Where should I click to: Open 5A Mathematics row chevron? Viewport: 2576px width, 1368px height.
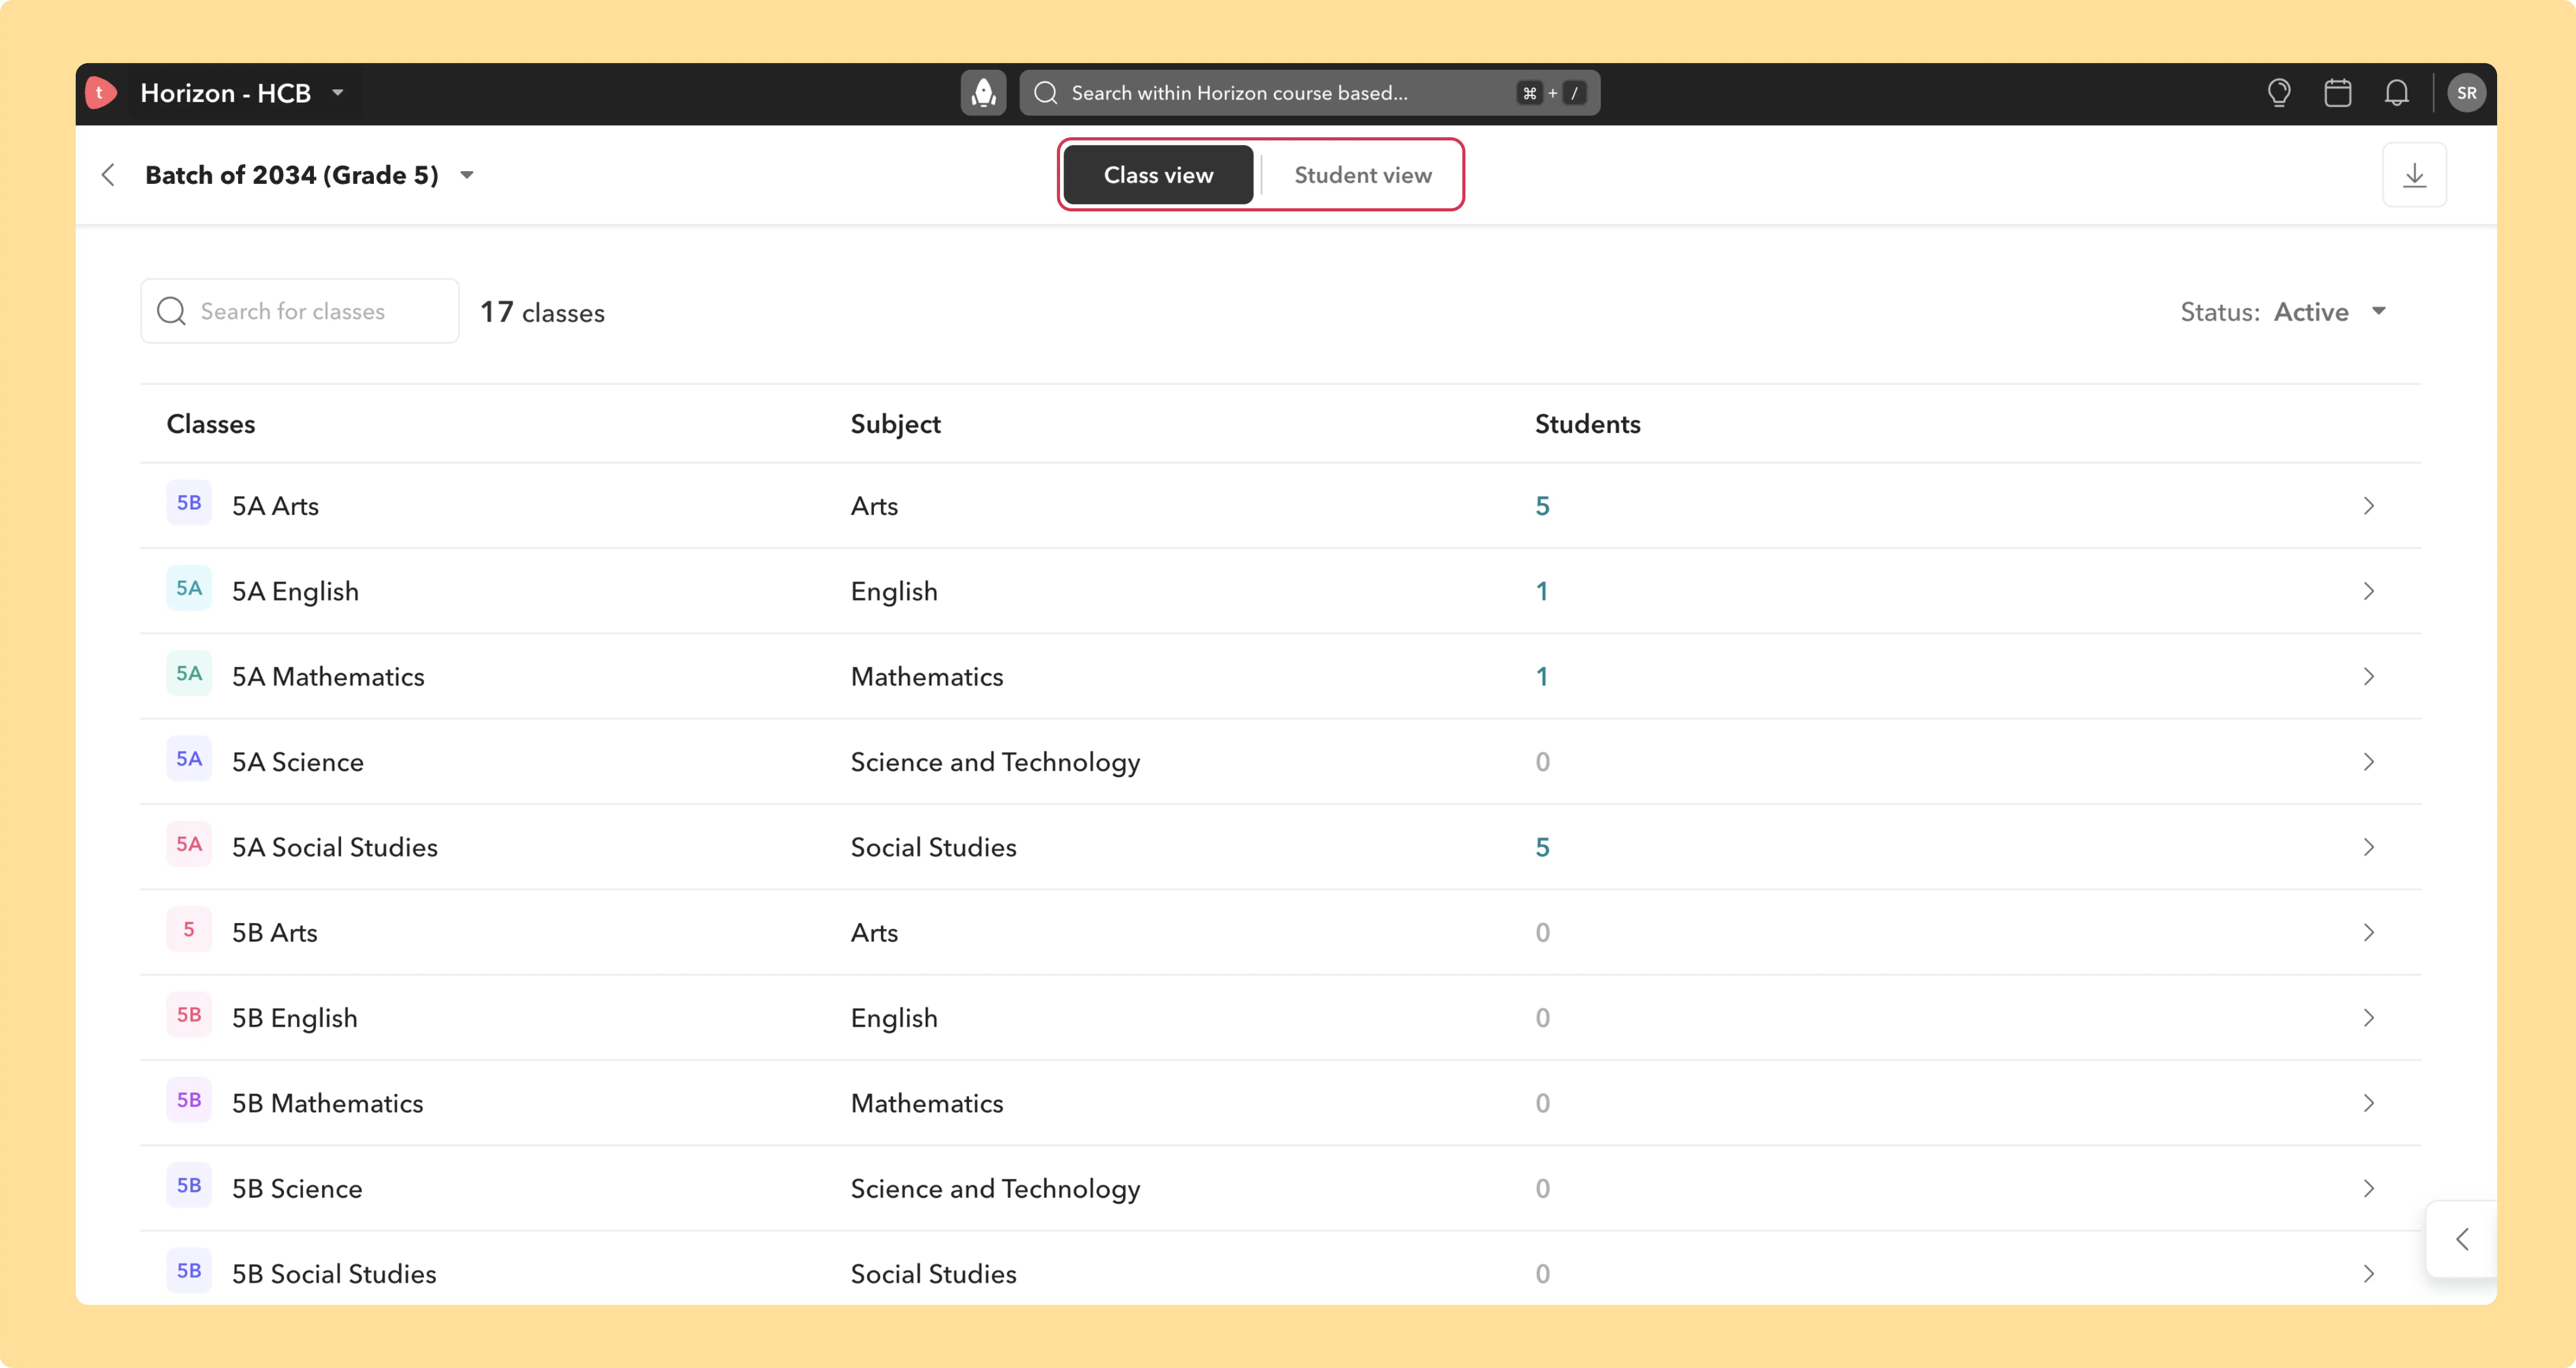2369,676
